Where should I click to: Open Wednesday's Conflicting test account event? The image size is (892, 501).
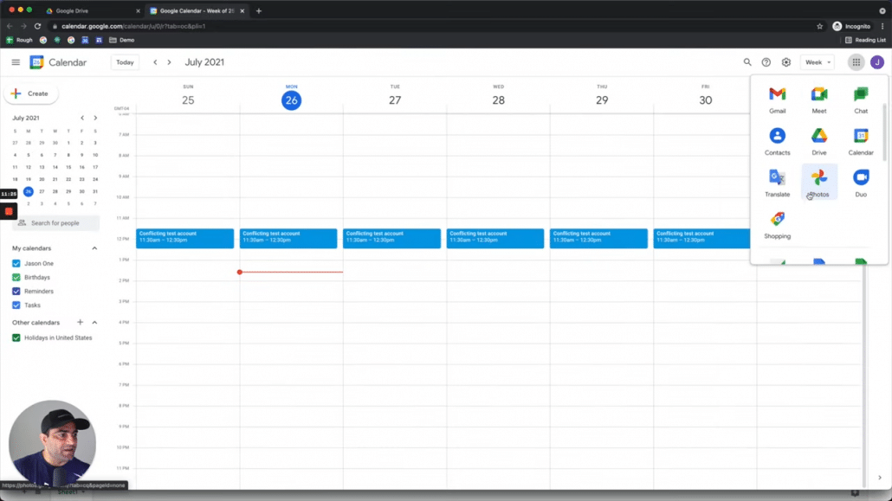(x=495, y=238)
